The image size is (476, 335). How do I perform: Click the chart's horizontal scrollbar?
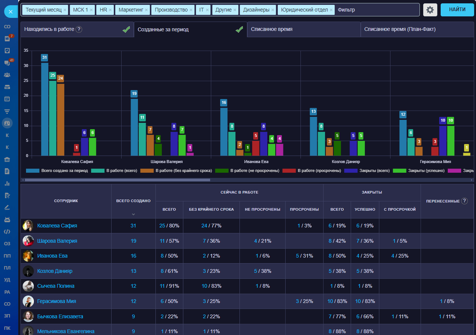click(117, 180)
